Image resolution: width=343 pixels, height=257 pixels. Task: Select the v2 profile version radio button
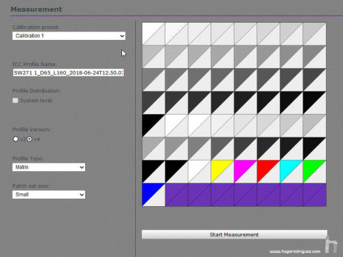pos(16,139)
